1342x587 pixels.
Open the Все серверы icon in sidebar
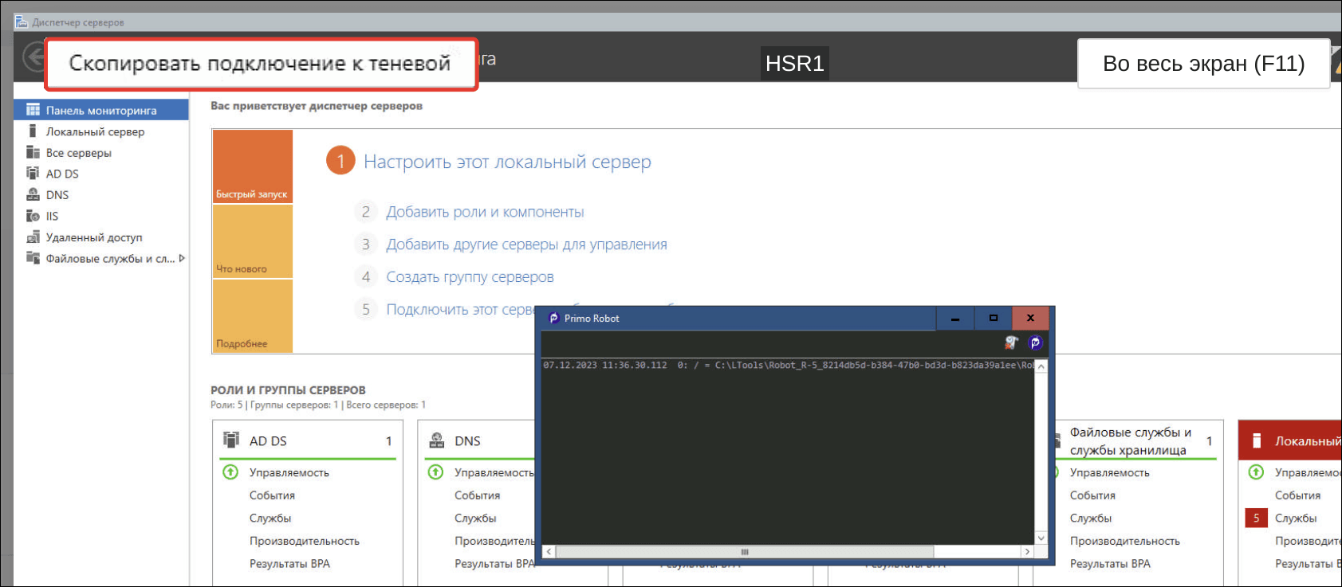pos(33,152)
